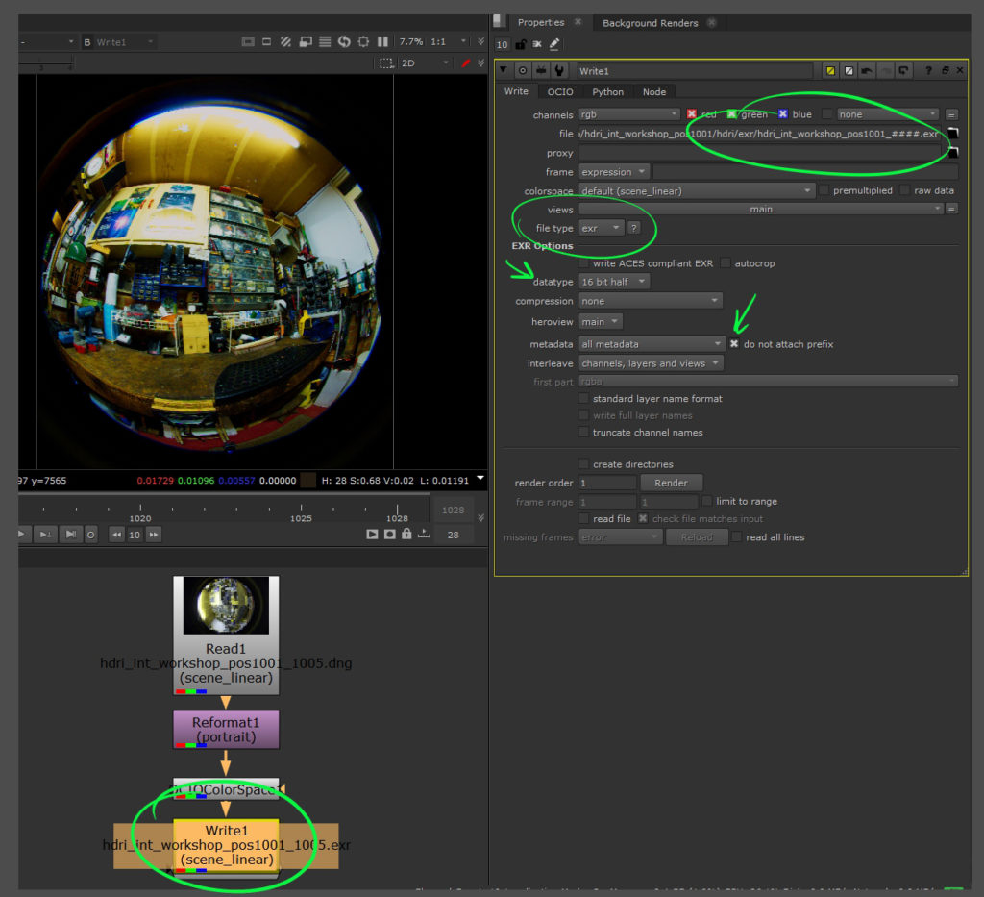Lock the playback range with the padlock icon

click(x=406, y=534)
